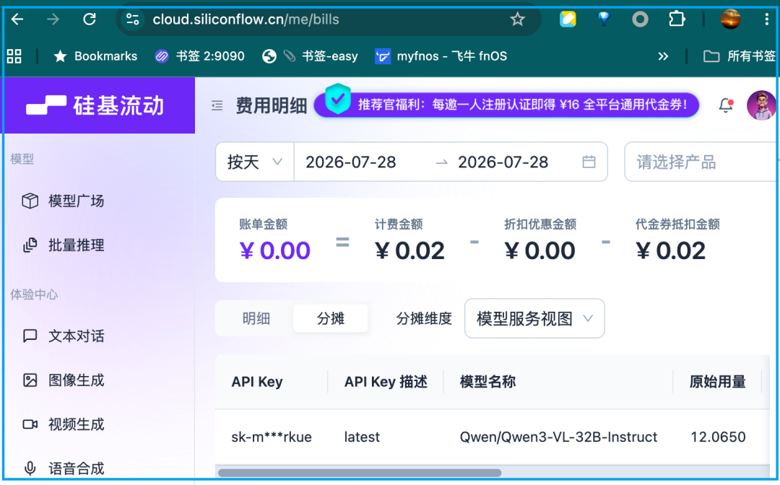The image size is (780, 485).
Task: Open the 所有书签 folder
Action: tap(740, 56)
